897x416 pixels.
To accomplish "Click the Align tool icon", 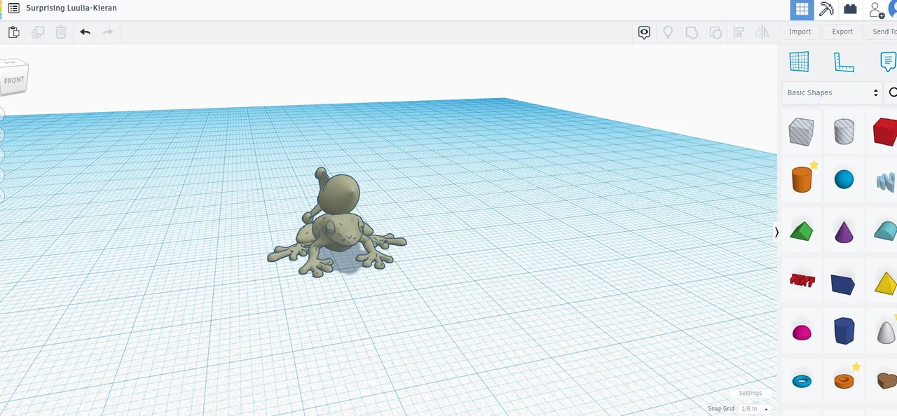I will tap(739, 32).
